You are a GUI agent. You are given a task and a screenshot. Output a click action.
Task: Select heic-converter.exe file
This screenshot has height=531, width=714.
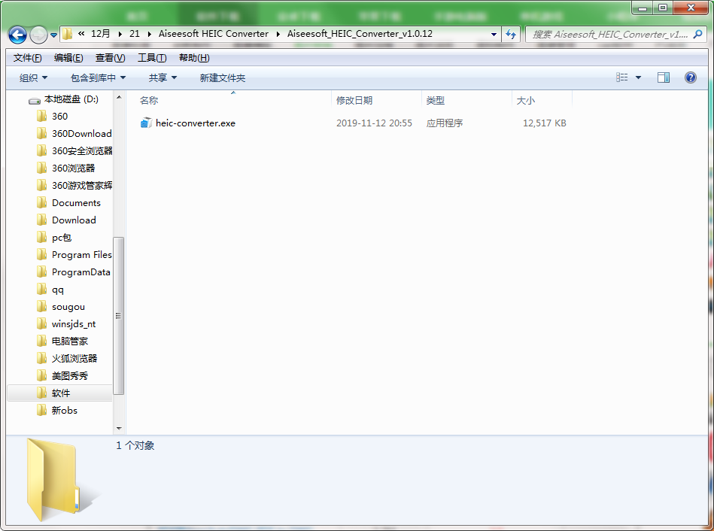[x=196, y=123]
